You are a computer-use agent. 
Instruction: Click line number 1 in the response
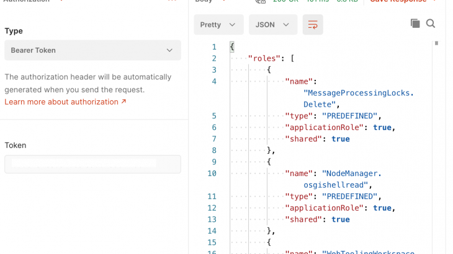[214, 47]
